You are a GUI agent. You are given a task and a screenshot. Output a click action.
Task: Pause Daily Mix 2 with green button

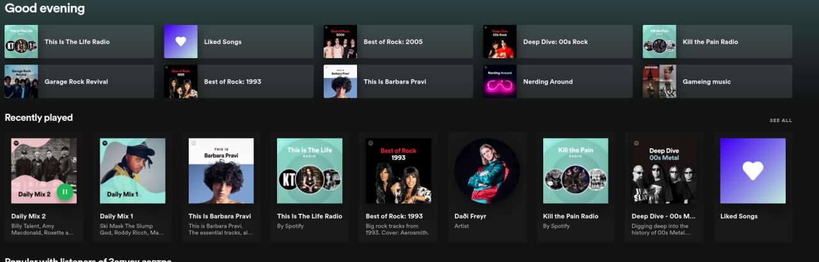[x=65, y=192]
